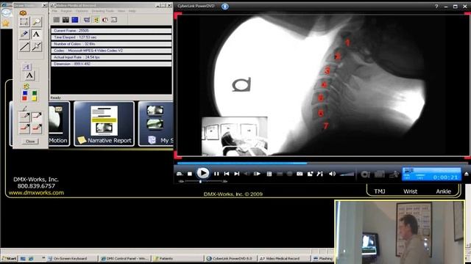Image resolution: width=471 pixels, height=264 pixels.
Task: Open Options menu in Video Medical Record
Action: [82, 11]
